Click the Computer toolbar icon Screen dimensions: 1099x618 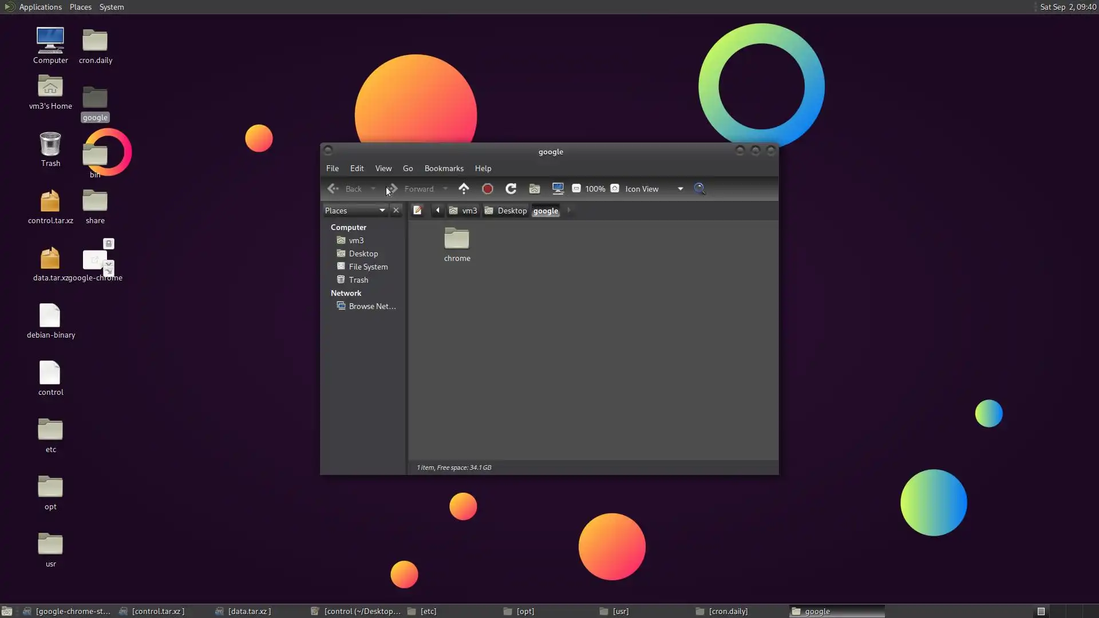click(x=558, y=189)
